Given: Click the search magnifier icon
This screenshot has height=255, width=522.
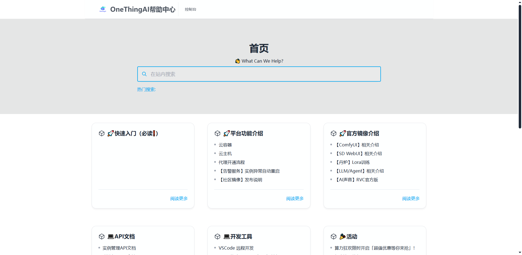Looking at the screenshot, I should tap(144, 74).
